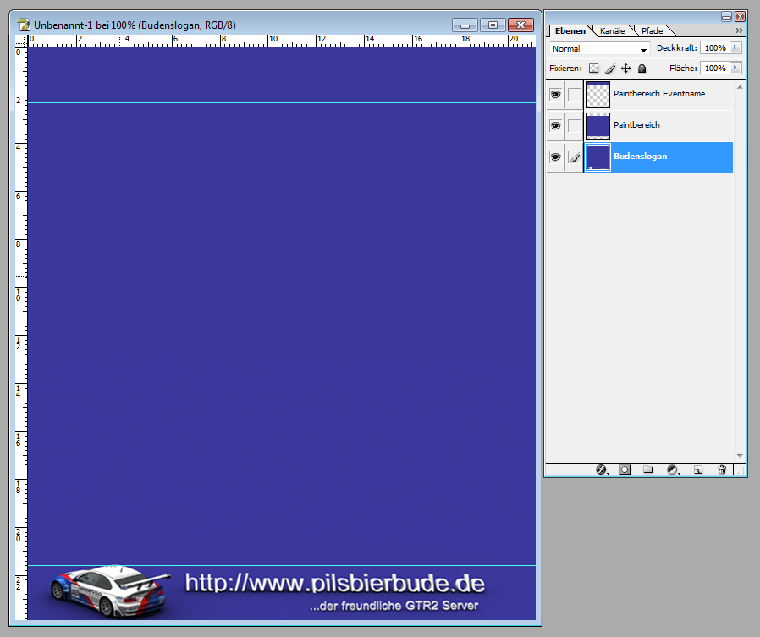Screen dimensions: 760x637
Task: Hide the Paintbereich Eventname layer
Action: pyautogui.click(x=555, y=95)
